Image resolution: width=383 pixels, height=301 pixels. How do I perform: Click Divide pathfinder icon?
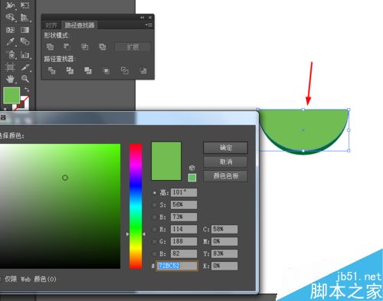(x=52, y=70)
